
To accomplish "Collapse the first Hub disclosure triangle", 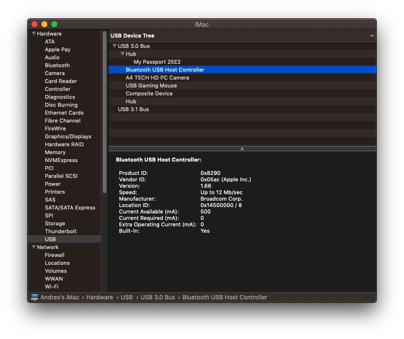I will 123,54.
